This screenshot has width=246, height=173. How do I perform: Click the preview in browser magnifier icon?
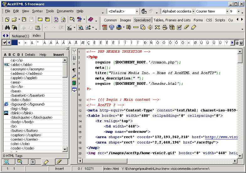pyautogui.click(x=81, y=28)
